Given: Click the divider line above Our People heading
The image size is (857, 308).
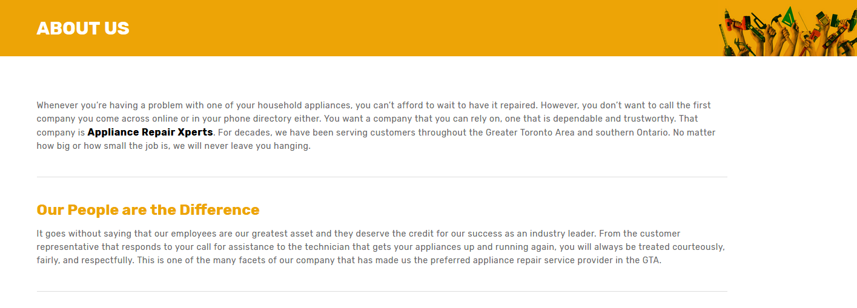Looking at the screenshot, I should coord(382,177).
